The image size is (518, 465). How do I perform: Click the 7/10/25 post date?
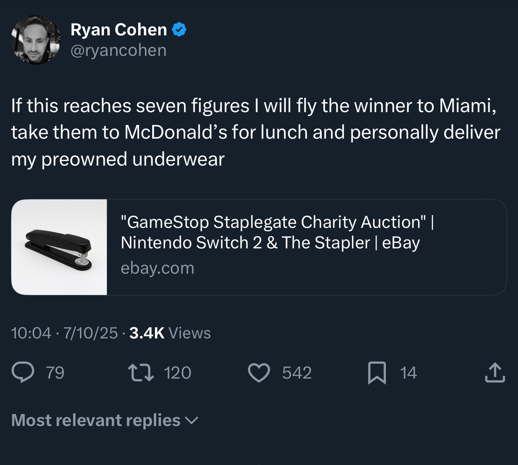90,333
